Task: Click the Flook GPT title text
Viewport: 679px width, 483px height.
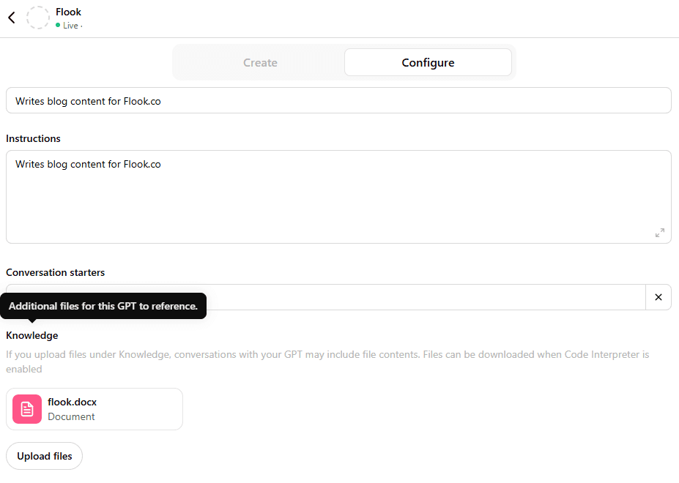Action: 68,12
